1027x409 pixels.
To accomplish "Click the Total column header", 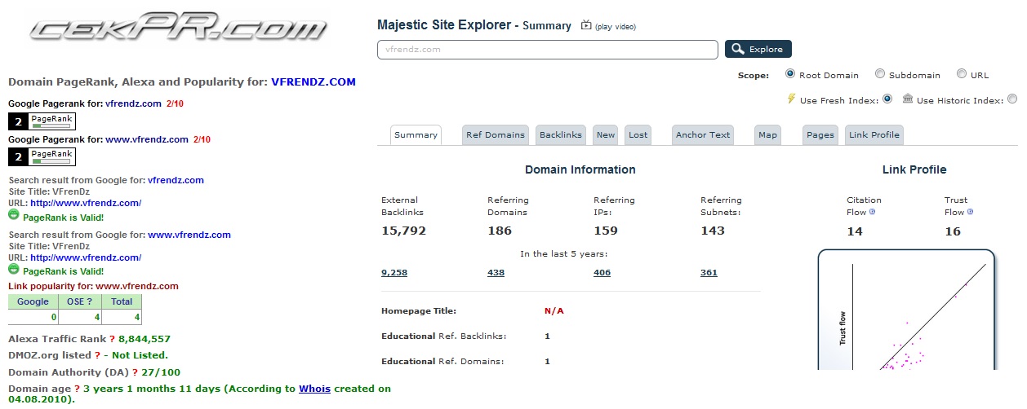I will (x=122, y=301).
